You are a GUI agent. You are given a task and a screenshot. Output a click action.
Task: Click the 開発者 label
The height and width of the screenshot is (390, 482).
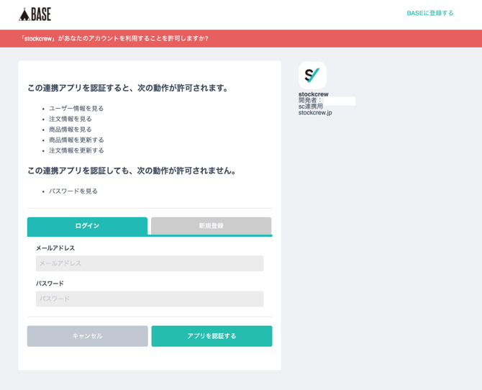point(310,100)
